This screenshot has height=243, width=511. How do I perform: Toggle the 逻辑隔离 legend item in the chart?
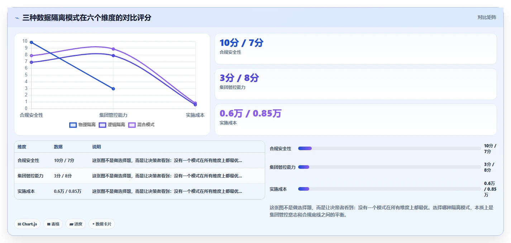click(x=112, y=125)
